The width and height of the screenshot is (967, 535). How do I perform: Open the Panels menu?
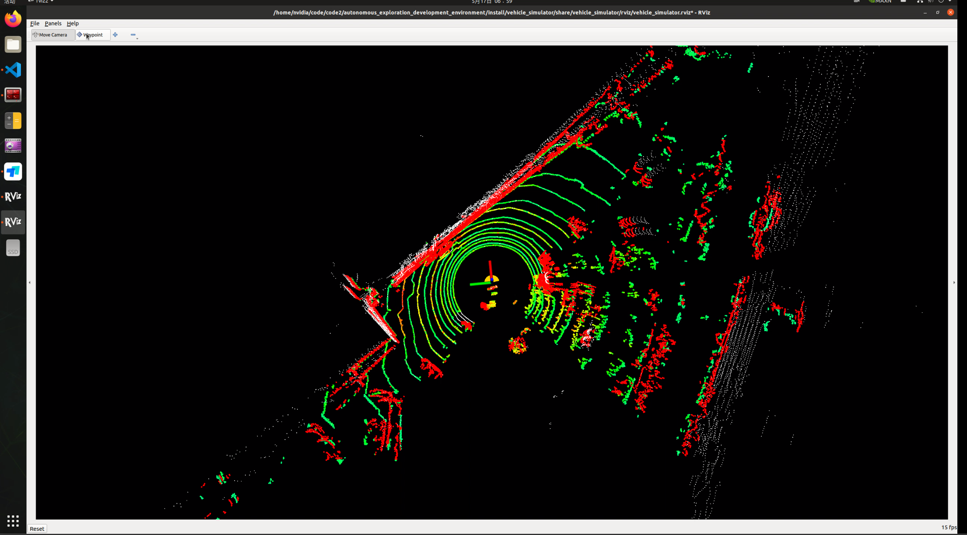click(53, 23)
